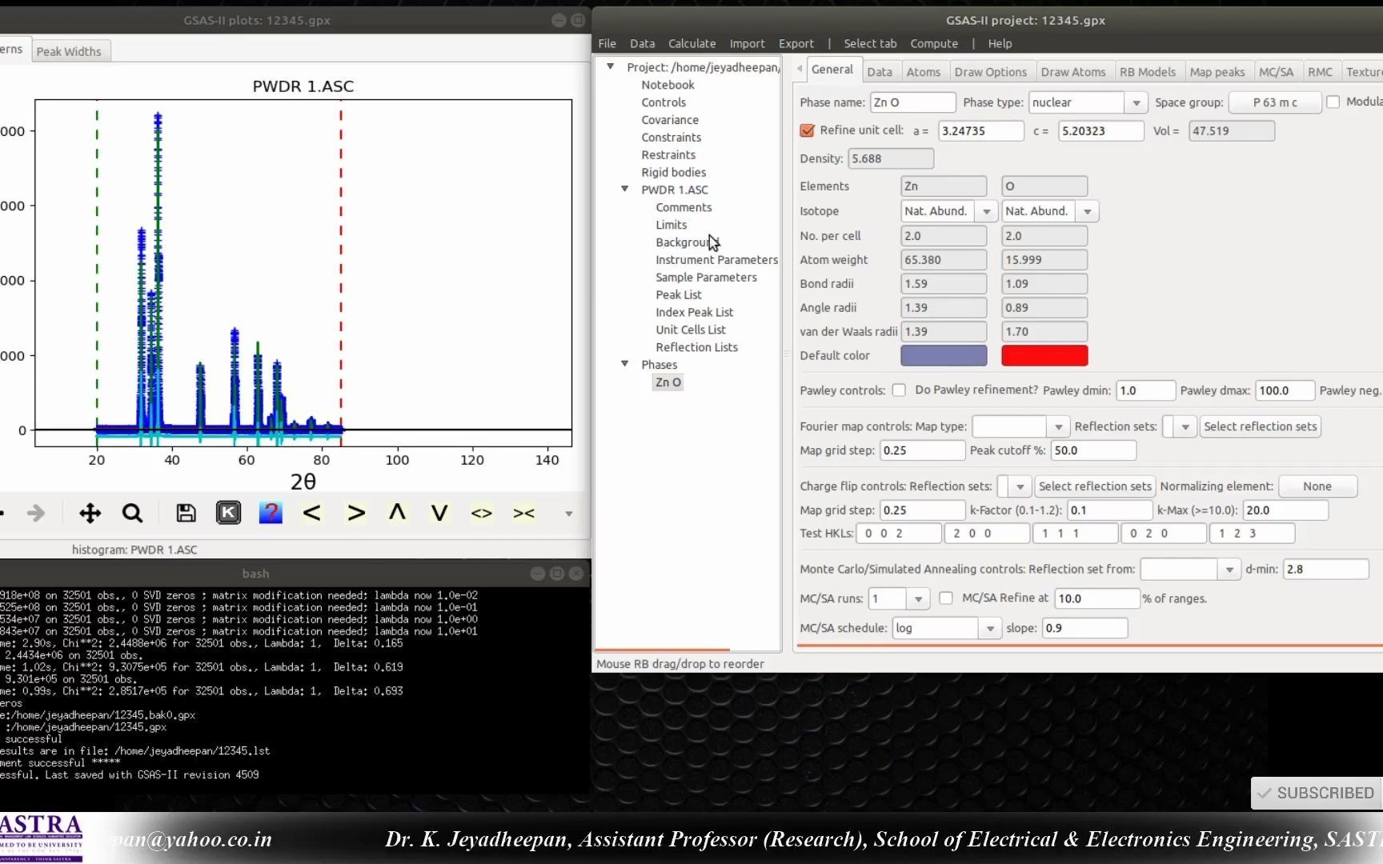Click the shrink horizontal axis icon

click(524, 513)
